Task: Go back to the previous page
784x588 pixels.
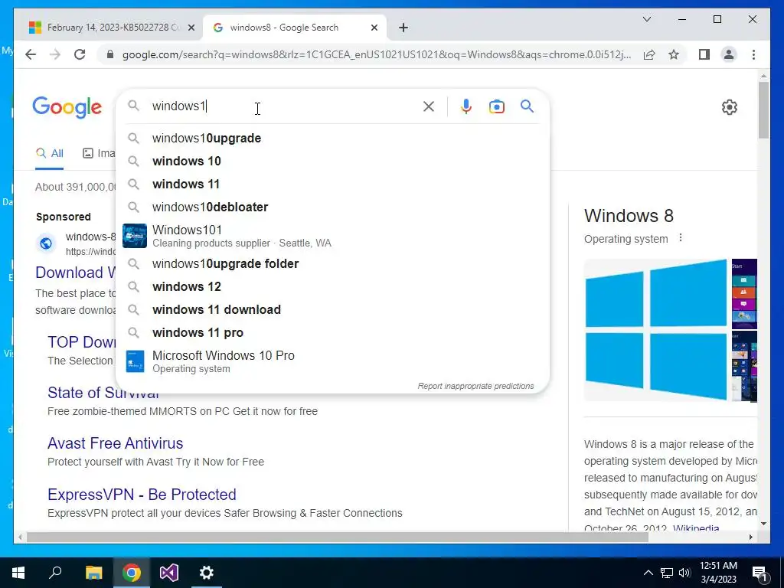Action: (31, 54)
